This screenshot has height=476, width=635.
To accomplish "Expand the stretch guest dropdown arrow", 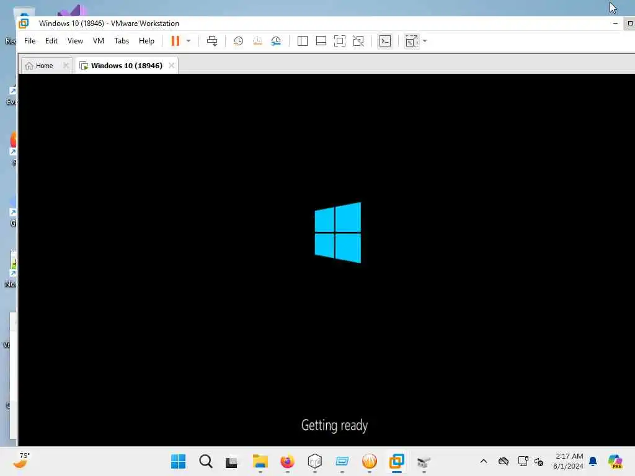I will [x=425, y=41].
